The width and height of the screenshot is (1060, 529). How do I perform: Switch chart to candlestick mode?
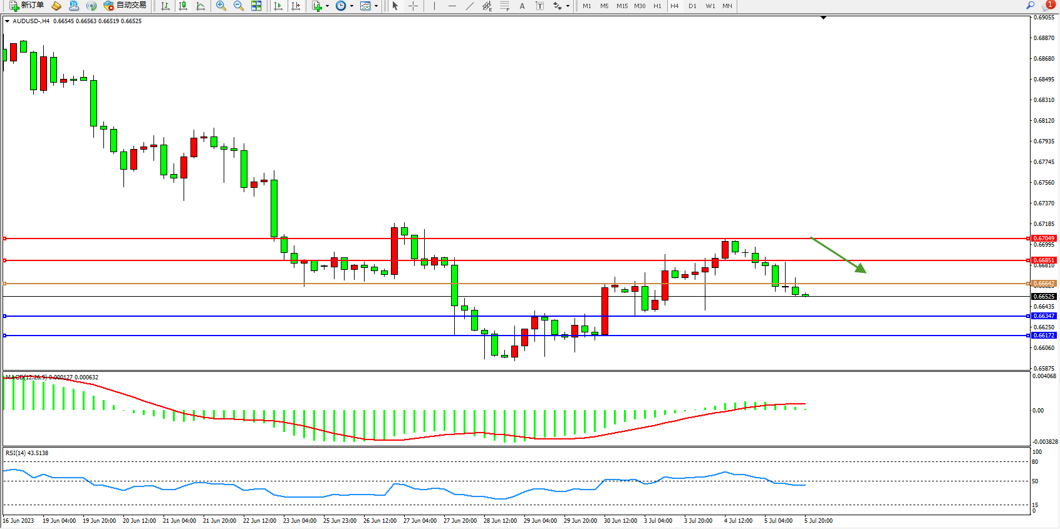[183, 6]
